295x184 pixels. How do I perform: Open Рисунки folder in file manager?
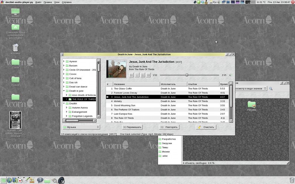click(x=252, y=106)
